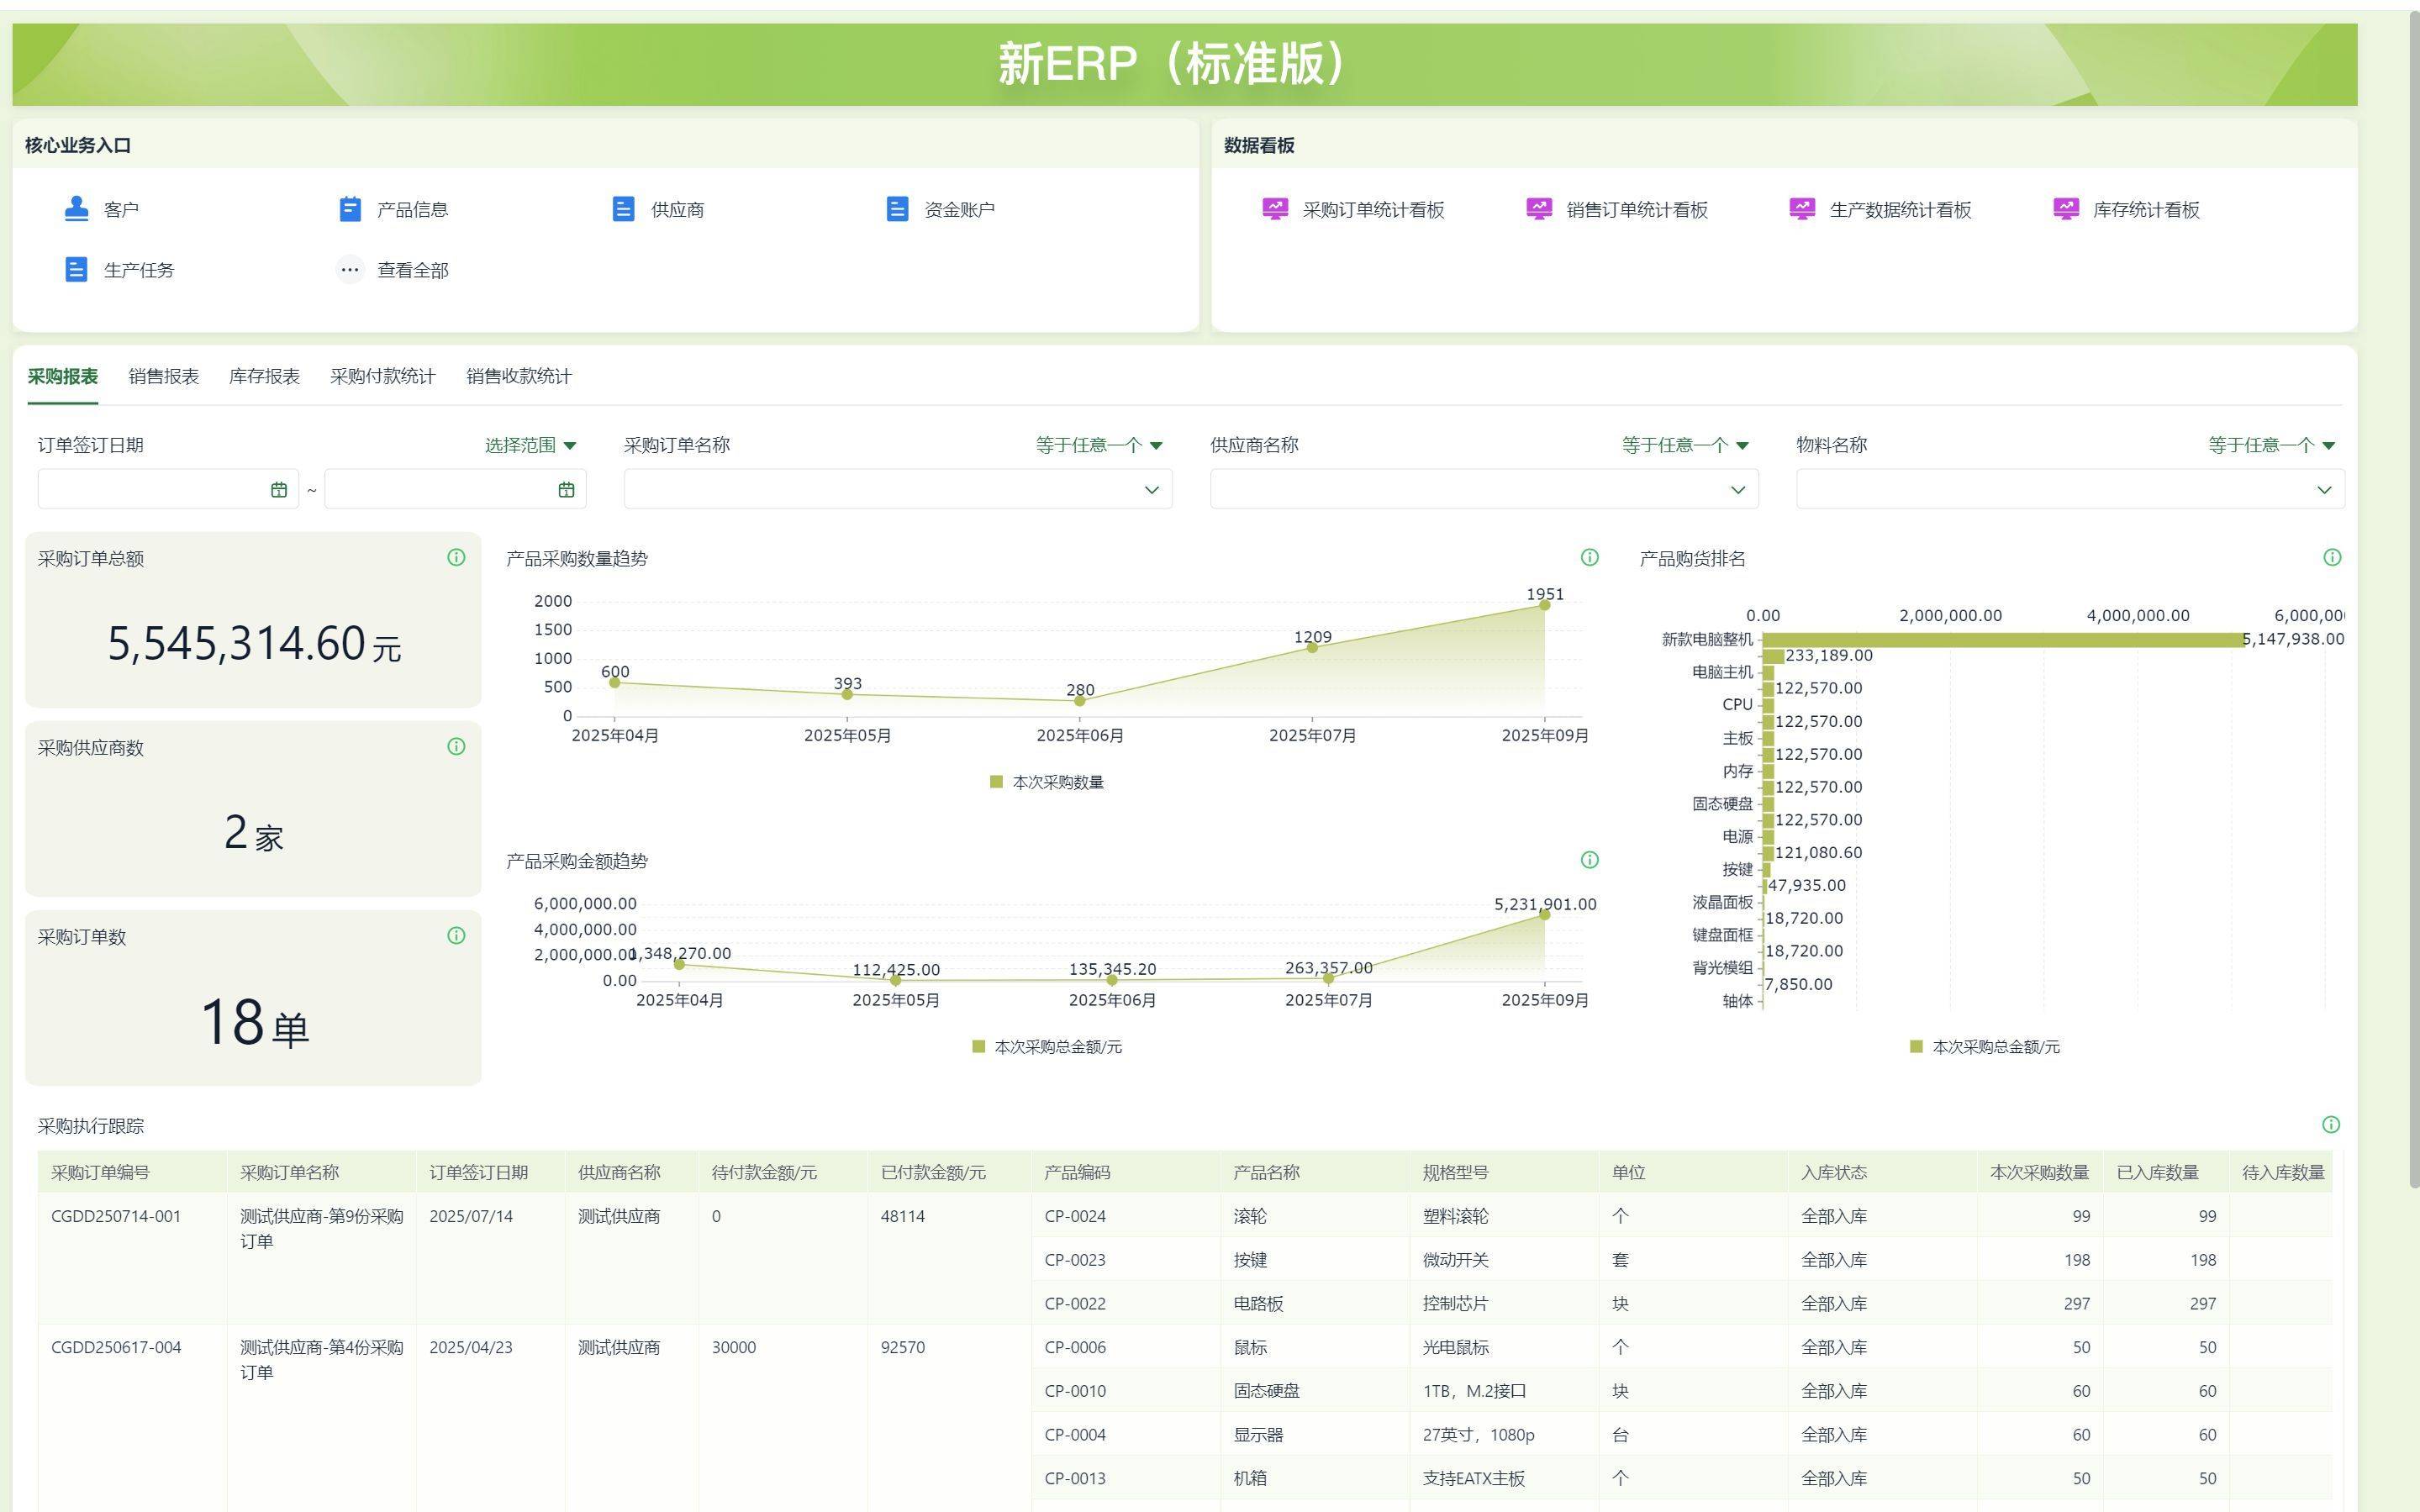Image resolution: width=2420 pixels, height=1512 pixels.
Task: Click the 供应商 supplier icon
Action: (x=623, y=209)
